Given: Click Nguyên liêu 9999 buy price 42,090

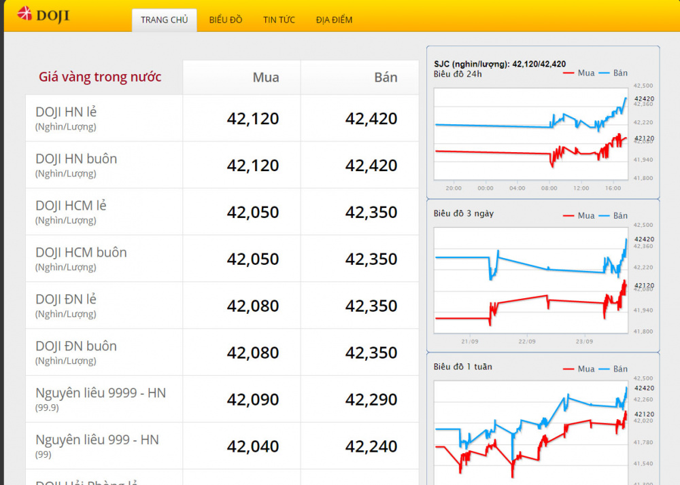Looking at the screenshot, I should pos(253,399).
